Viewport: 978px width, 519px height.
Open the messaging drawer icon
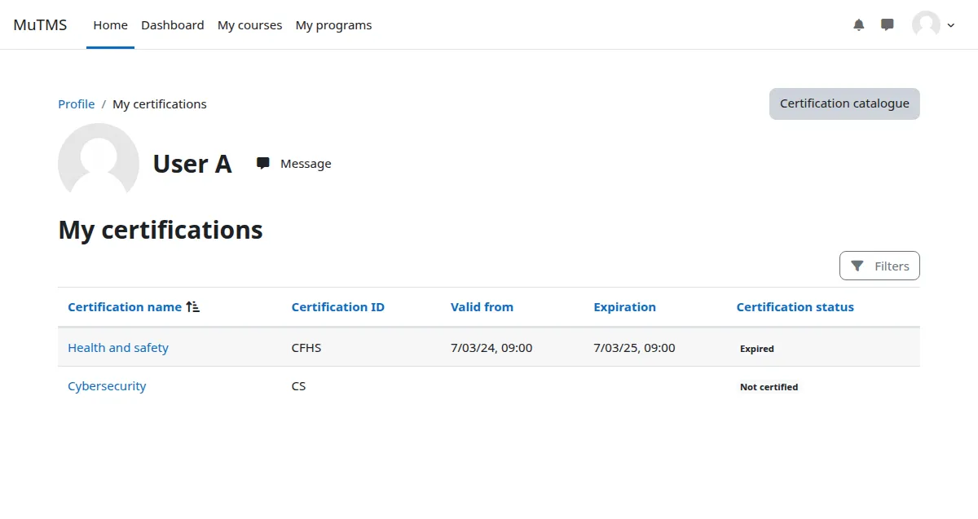[888, 24]
